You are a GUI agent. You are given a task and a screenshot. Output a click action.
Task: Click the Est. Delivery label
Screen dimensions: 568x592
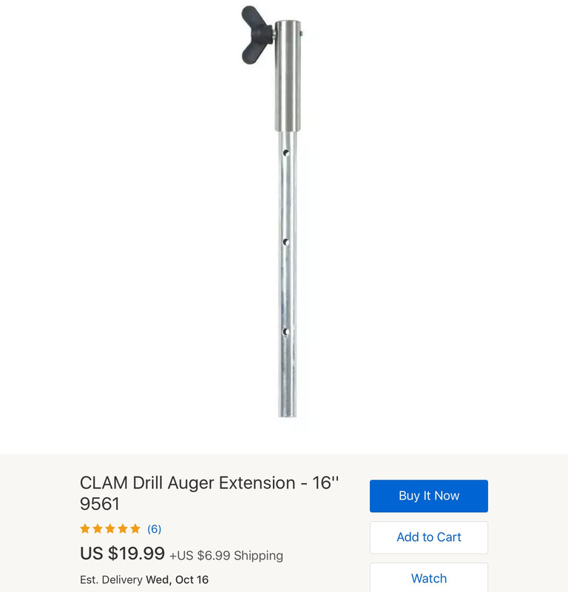[112, 579]
